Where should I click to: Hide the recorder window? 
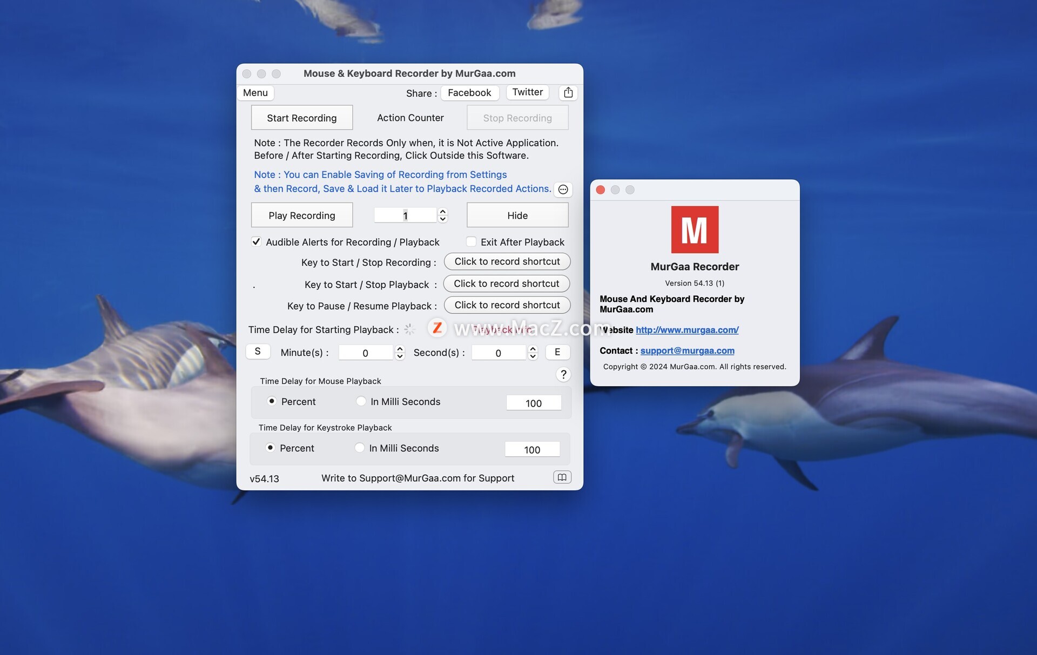[x=517, y=215]
